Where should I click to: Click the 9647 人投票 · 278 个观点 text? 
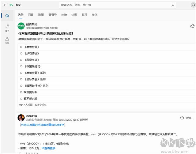tap(33, 105)
